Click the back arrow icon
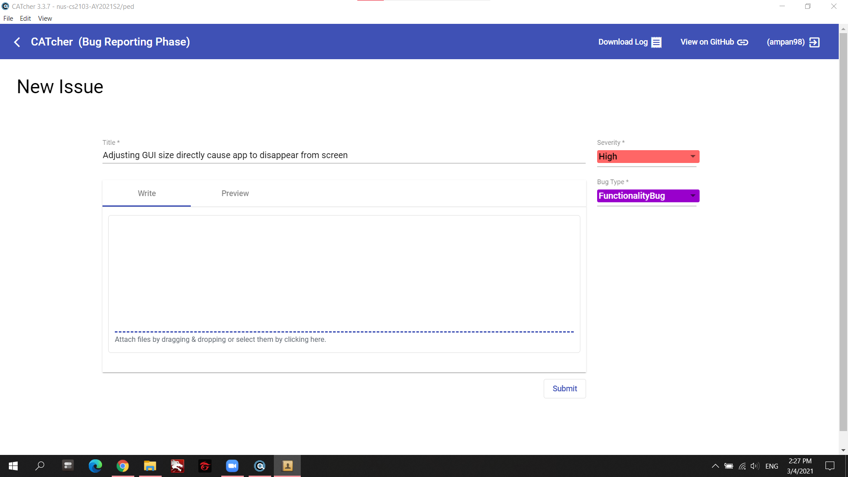The height and width of the screenshot is (477, 848). pos(17,42)
